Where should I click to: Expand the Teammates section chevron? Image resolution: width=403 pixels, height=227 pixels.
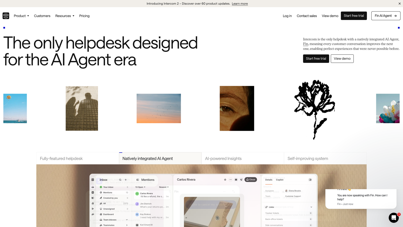127,225
